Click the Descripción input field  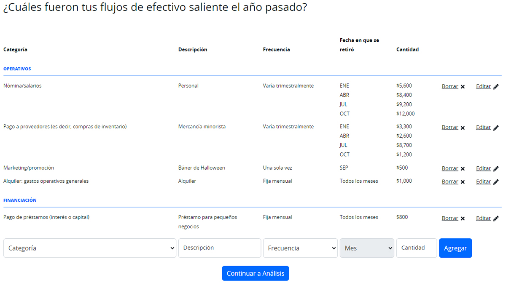pyautogui.click(x=220, y=248)
